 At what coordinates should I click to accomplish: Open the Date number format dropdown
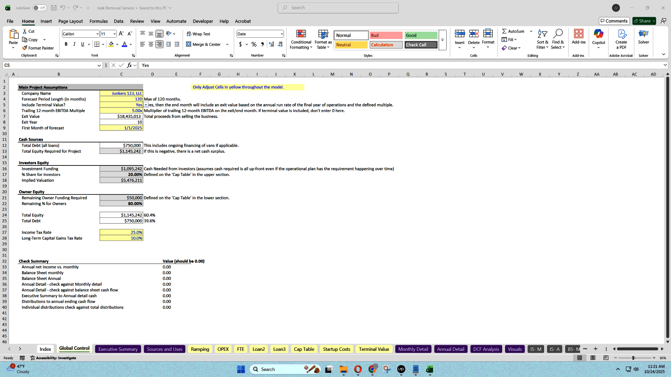pyautogui.click(x=282, y=34)
